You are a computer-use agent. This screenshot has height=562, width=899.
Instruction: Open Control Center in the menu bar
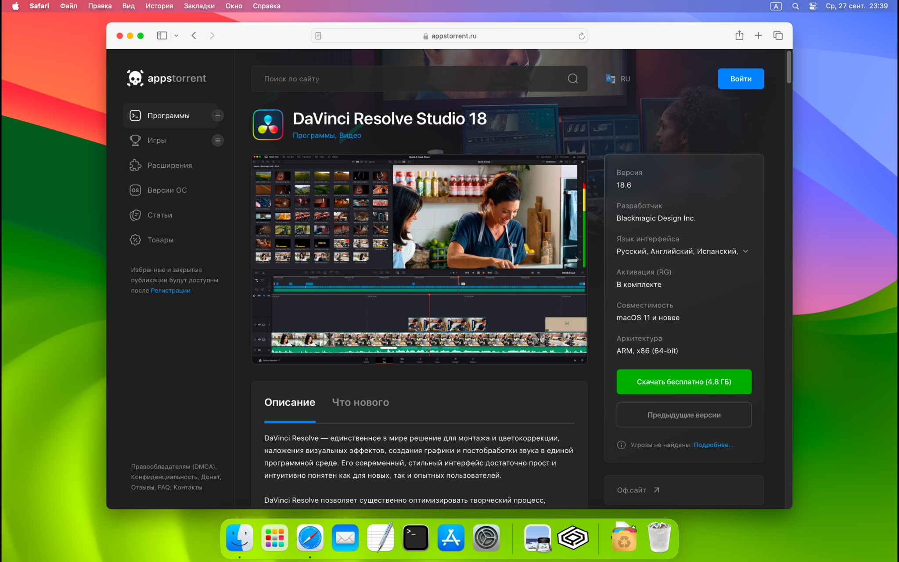point(813,6)
